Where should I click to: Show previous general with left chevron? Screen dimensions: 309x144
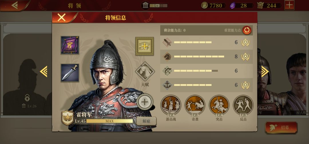click(x=43, y=71)
